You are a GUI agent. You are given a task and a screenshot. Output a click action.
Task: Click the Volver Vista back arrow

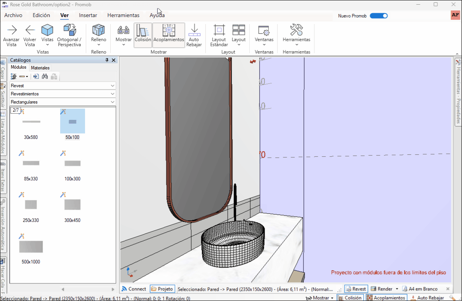click(x=30, y=30)
